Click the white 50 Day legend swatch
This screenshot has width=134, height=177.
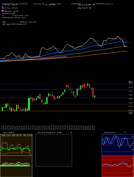tap(3, 8)
